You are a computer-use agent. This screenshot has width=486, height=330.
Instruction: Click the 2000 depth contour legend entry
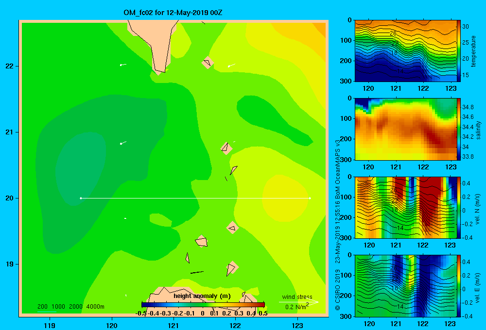click(x=76, y=307)
